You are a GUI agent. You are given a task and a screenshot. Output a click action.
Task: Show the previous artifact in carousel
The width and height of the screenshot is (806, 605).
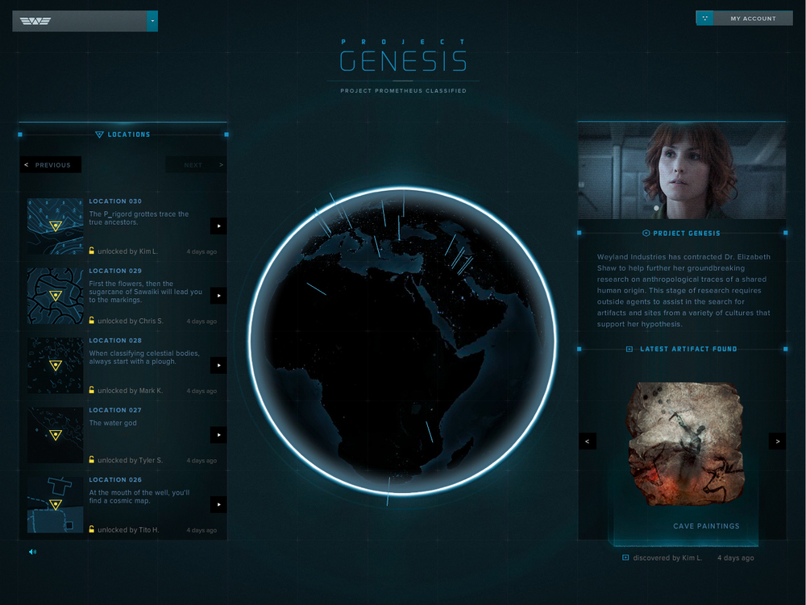click(x=587, y=441)
